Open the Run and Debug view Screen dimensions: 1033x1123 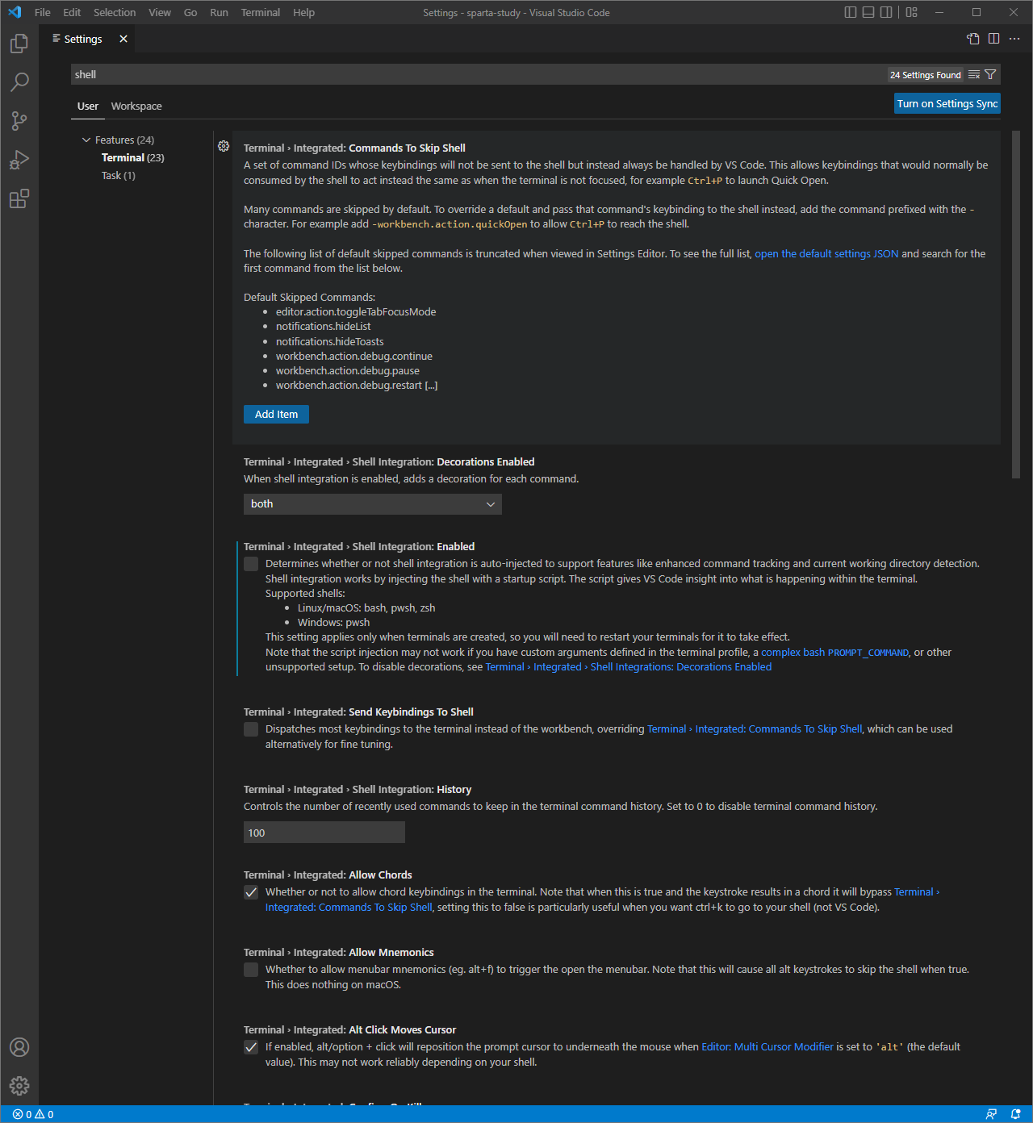pyautogui.click(x=19, y=160)
